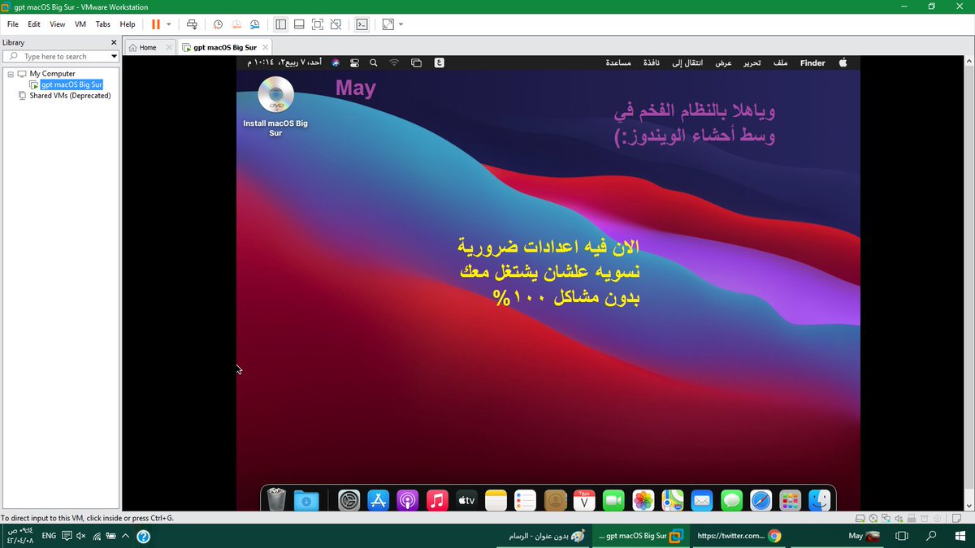The height and width of the screenshot is (548, 975).
Task: Open the Downloads folder in the dock
Action: (306, 501)
